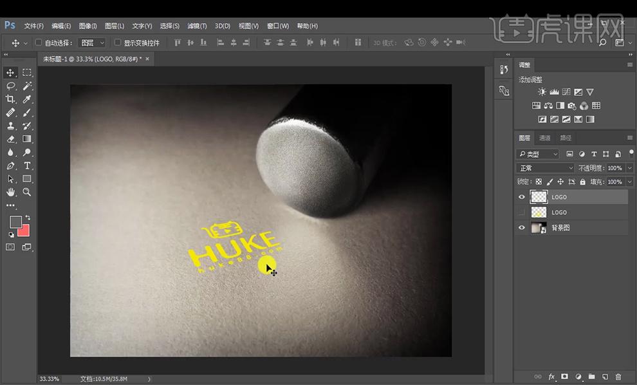Image resolution: width=637 pixels, height=385 pixels.
Task: Open 图像(I) menu
Action: (x=88, y=26)
